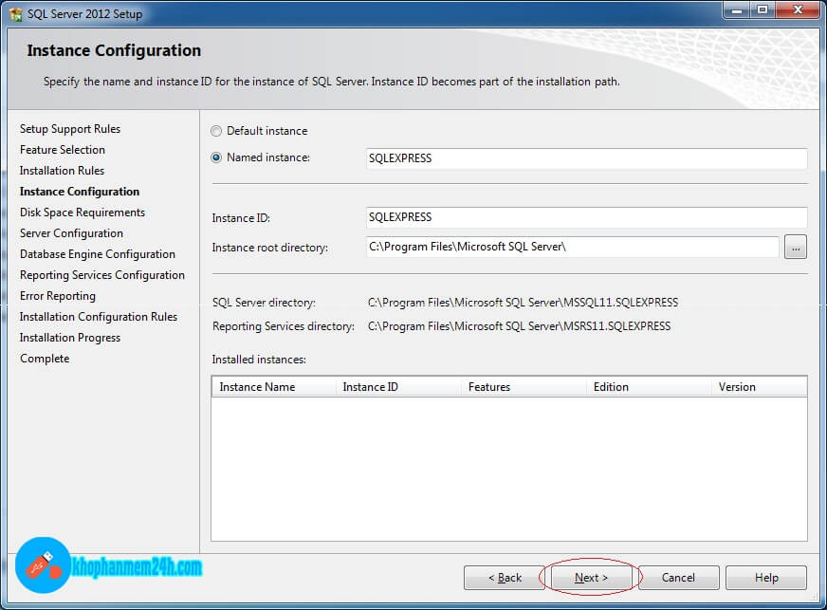This screenshot has height=610, width=827.
Task: Click the Instance ID input field
Action: pyautogui.click(x=585, y=217)
